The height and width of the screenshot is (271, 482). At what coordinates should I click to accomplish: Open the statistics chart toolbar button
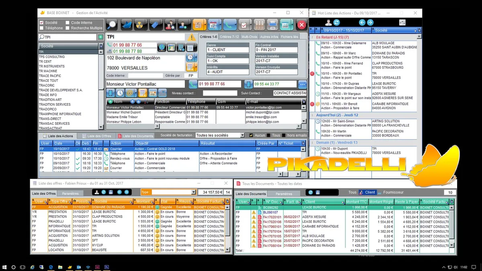point(287,24)
